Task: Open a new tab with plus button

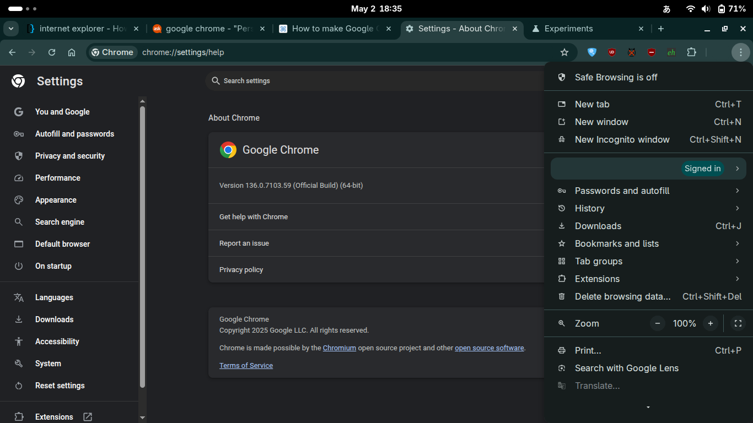Action: pyautogui.click(x=661, y=29)
